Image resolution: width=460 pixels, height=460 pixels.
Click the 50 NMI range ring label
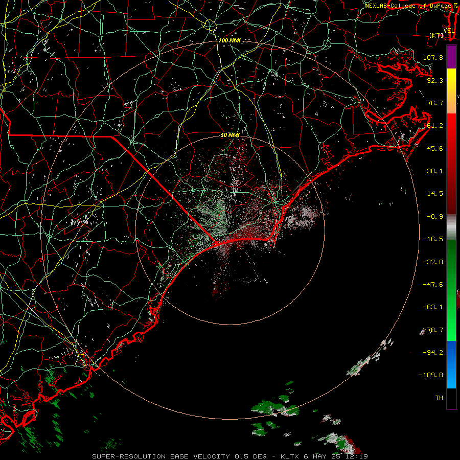(x=230, y=135)
